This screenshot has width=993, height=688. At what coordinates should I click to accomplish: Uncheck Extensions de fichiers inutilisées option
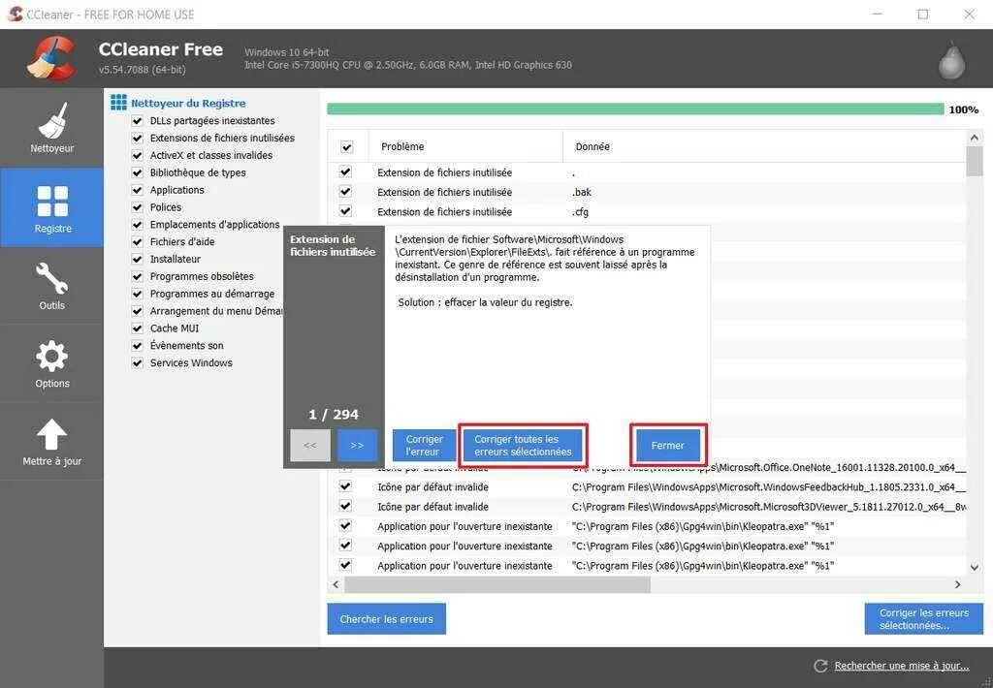137,138
